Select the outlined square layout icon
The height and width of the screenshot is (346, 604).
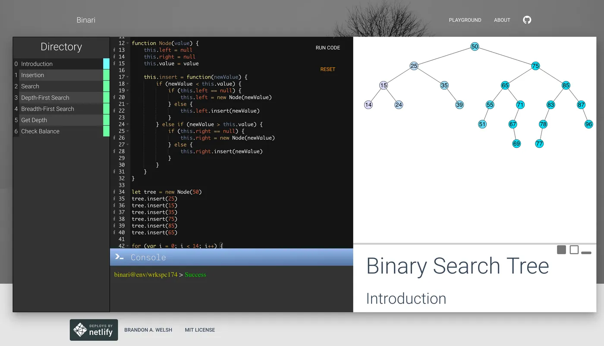574,250
